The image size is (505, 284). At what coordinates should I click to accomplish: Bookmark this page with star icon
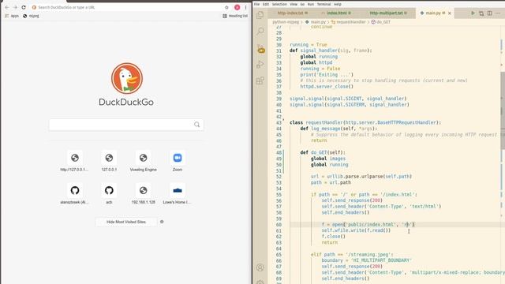(226, 7)
